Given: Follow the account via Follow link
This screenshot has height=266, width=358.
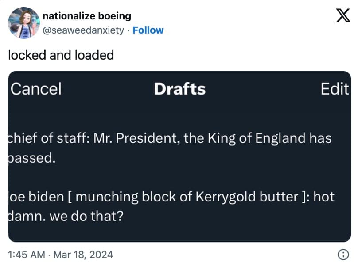Looking at the screenshot, I should click(x=148, y=30).
